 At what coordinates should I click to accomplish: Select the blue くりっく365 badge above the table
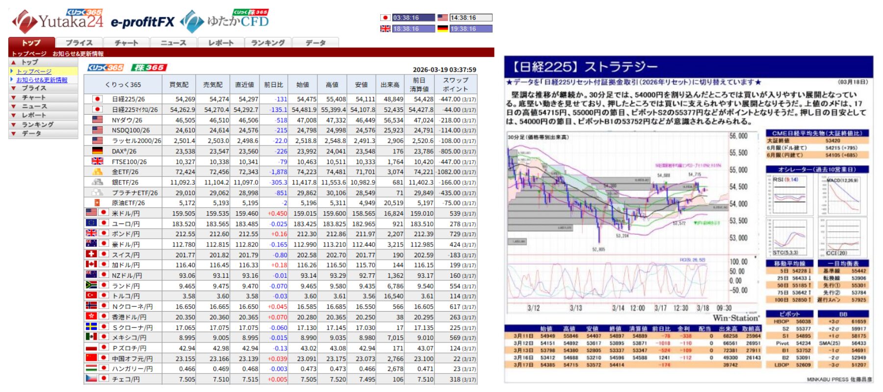105,68
